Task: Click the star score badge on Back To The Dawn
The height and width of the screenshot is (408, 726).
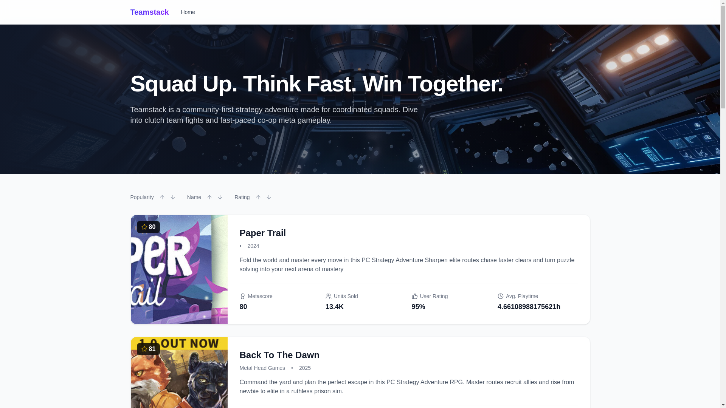Action: click(148, 349)
